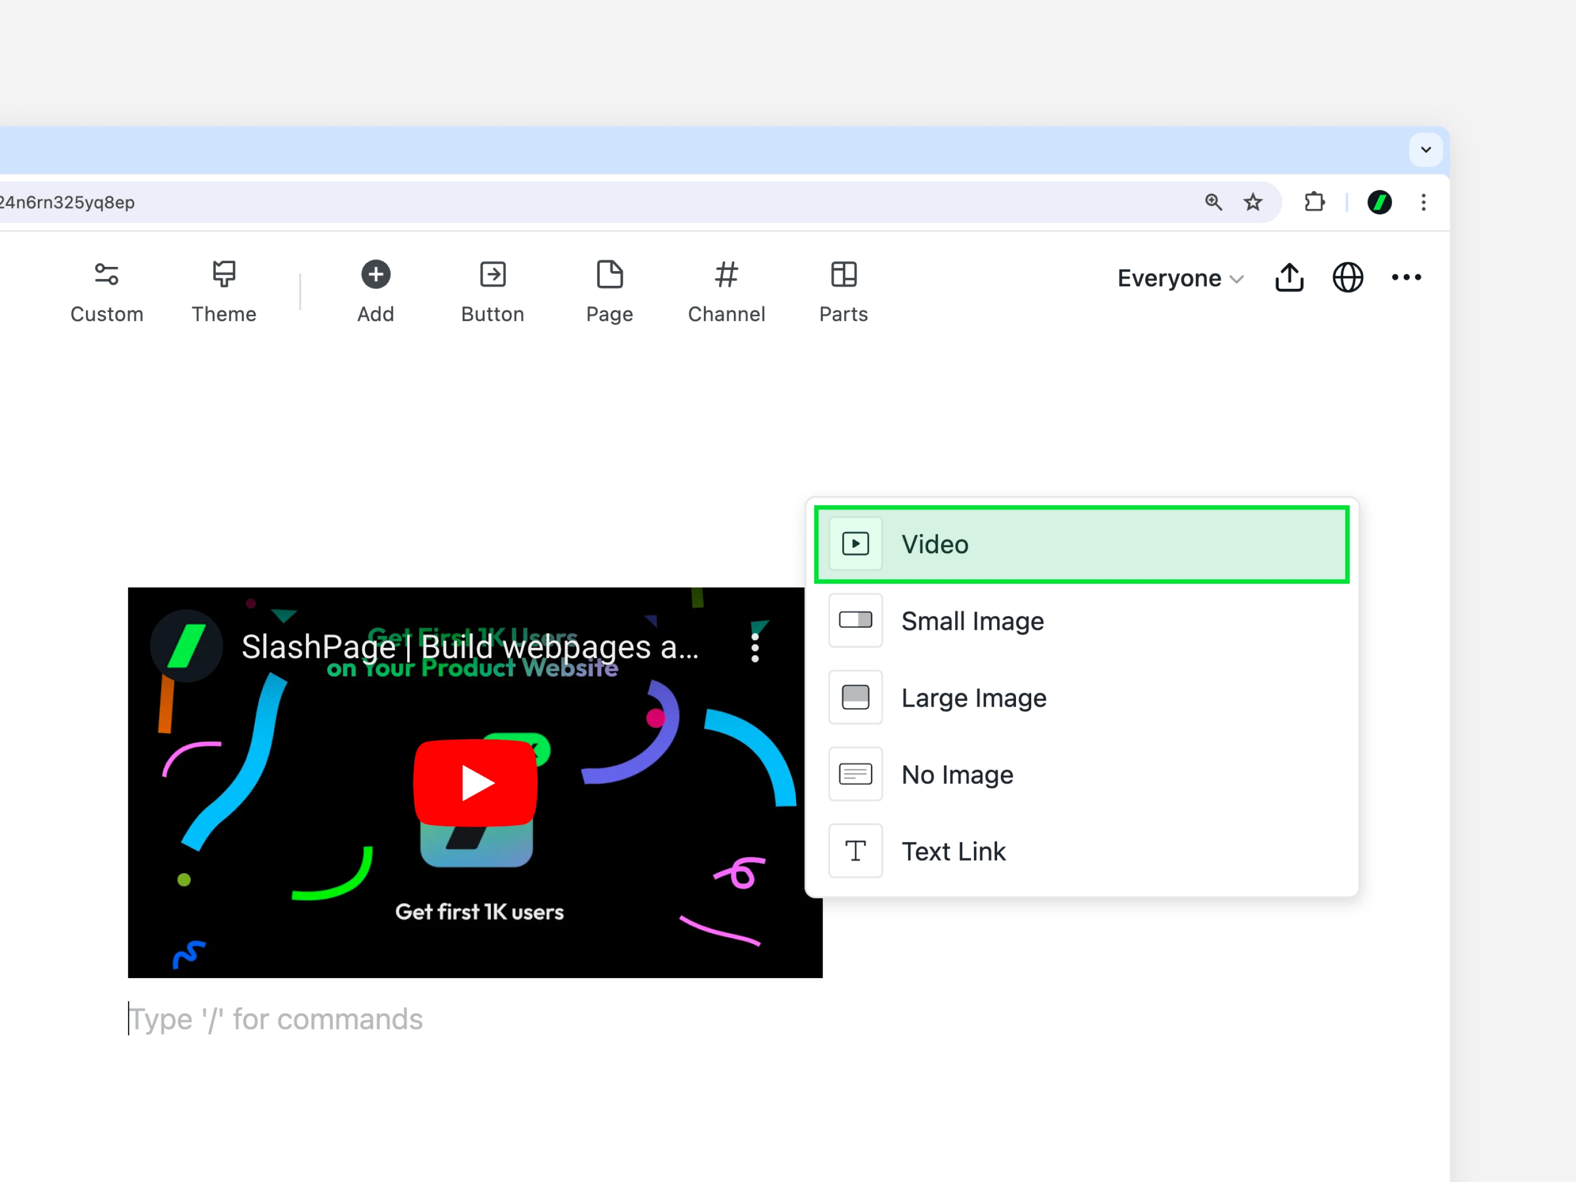Open the Custom settings icon
Image resolution: width=1576 pixels, height=1182 pixels.
(x=107, y=275)
